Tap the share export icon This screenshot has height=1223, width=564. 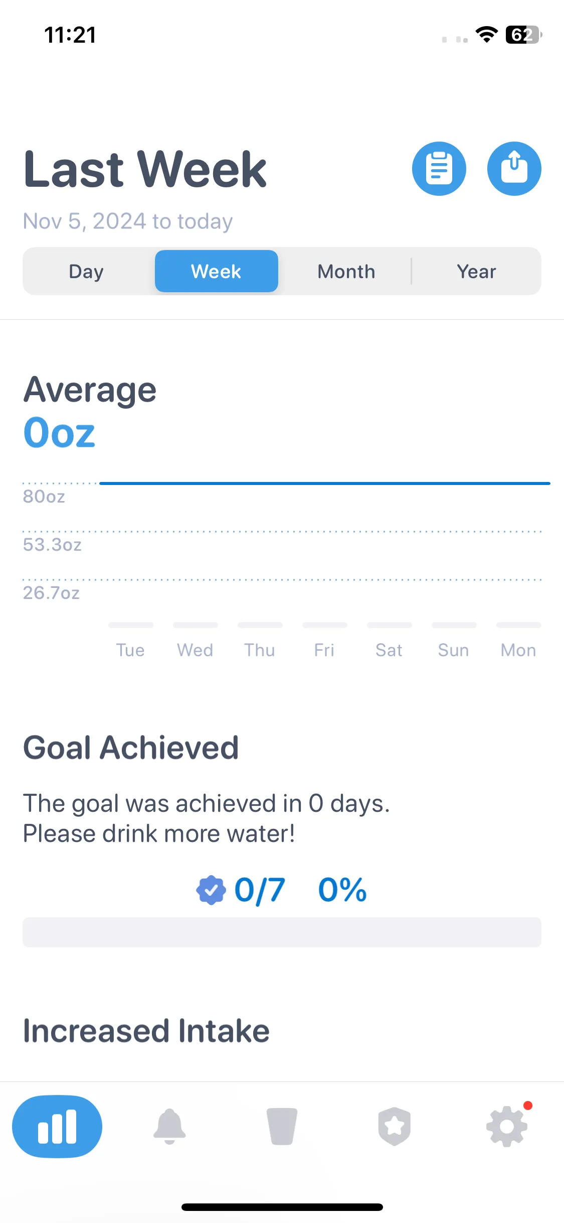pyautogui.click(x=514, y=169)
